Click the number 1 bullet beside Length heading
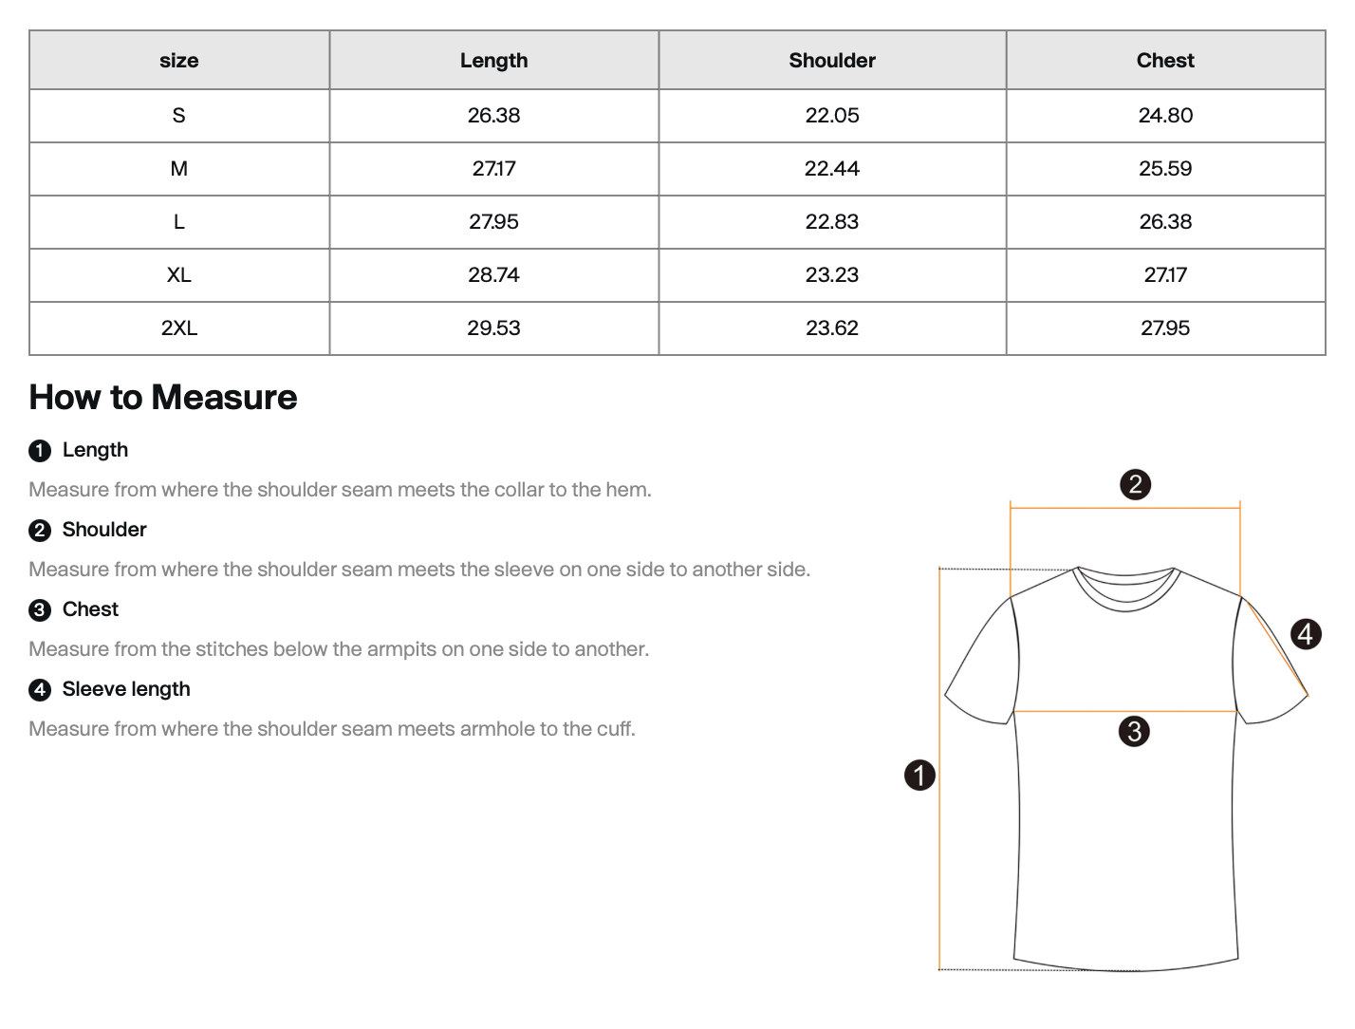1355x1029 pixels. point(40,451)
